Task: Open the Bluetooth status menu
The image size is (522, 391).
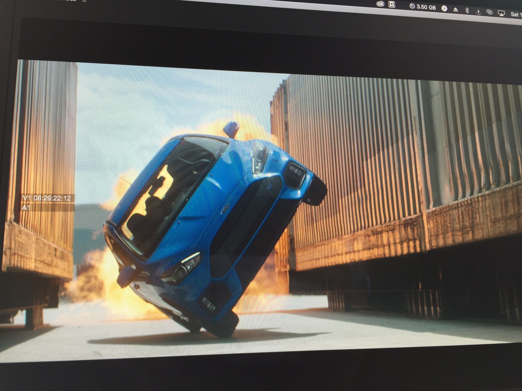Action: point(467,11)
